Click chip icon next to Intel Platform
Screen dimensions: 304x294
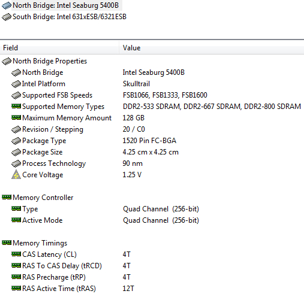16,84
